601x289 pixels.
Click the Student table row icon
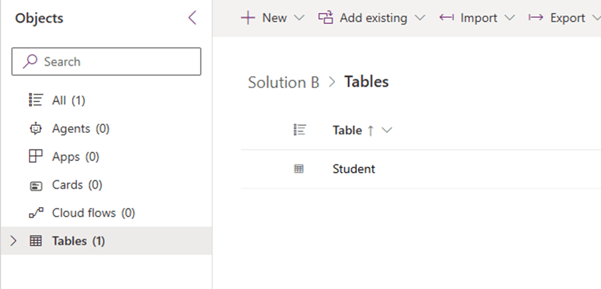[x=299, y=169]
